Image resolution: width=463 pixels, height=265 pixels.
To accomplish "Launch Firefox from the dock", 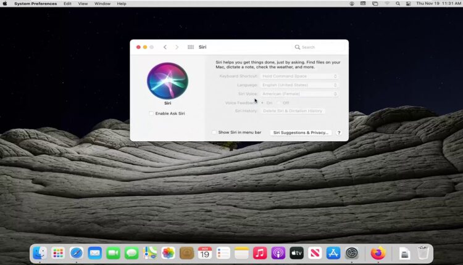I will (378, 253).
